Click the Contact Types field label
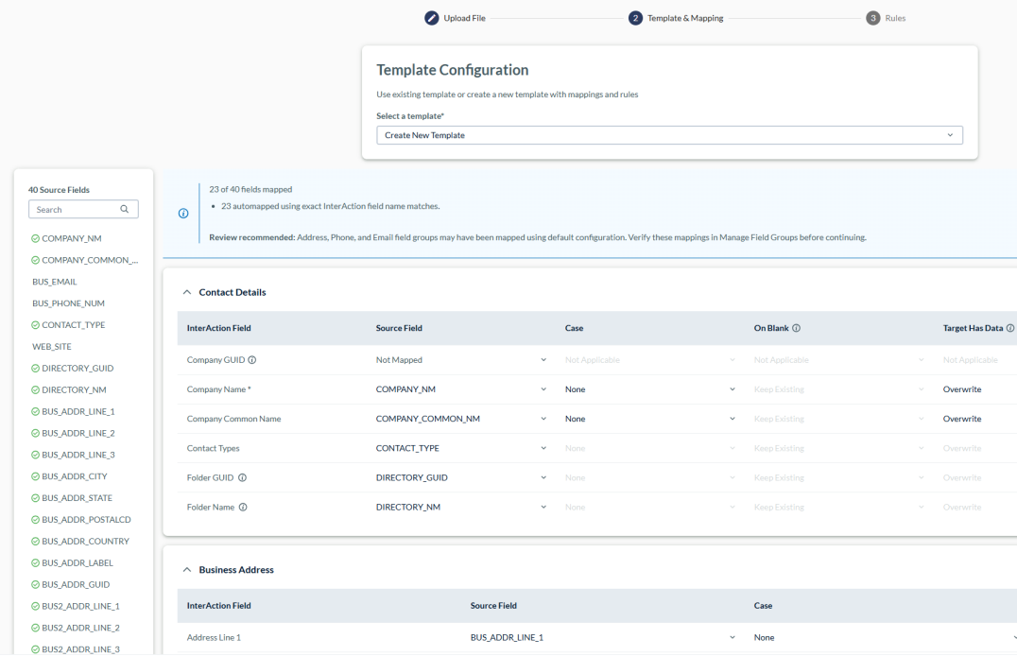 click(x=213, y=448)
